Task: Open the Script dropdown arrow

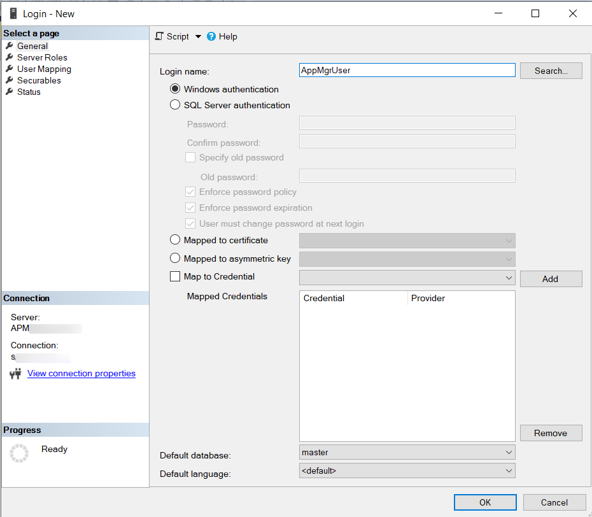Action: [x=198, y=37]
